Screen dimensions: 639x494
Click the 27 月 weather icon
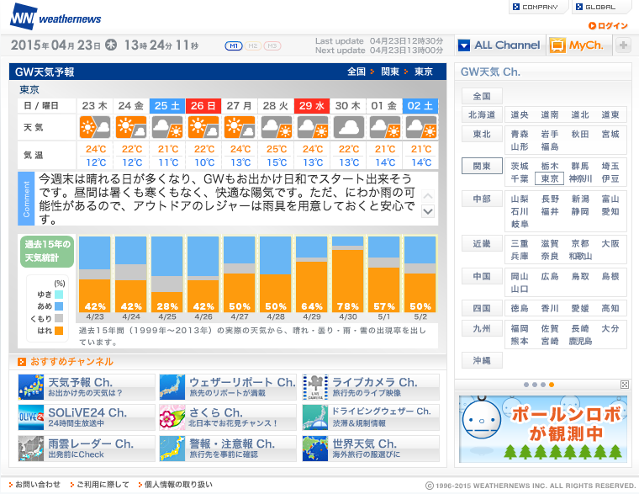point(240,127)
